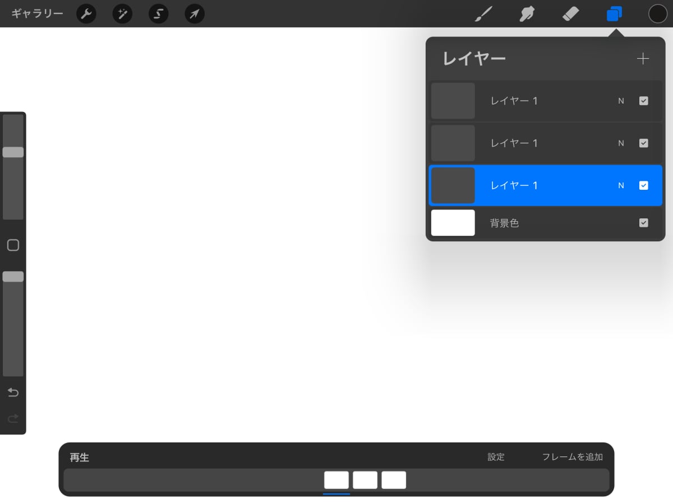Open animation 設定

pos(496,457)
